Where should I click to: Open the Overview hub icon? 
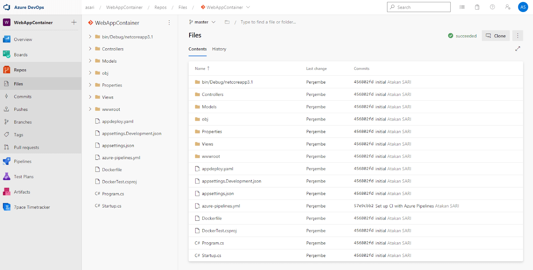pyautogui.click(x=7, y=39)
